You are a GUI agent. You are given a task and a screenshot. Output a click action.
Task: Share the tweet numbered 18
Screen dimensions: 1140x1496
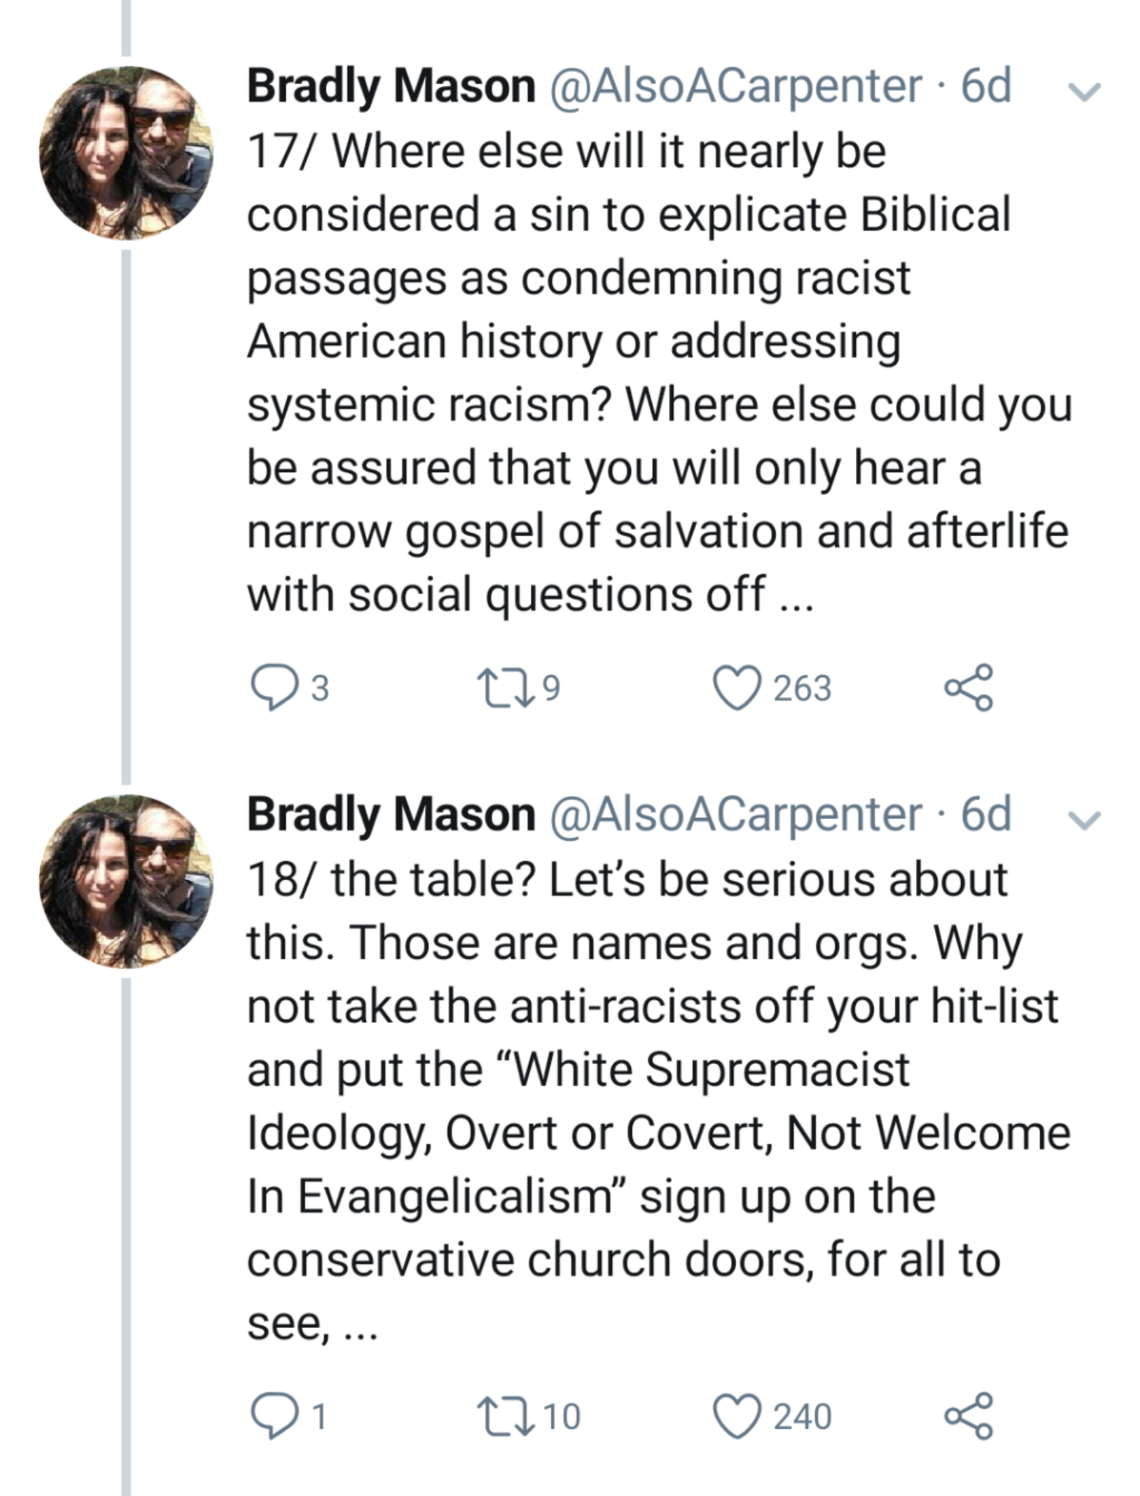click(x=969, y=1416)
